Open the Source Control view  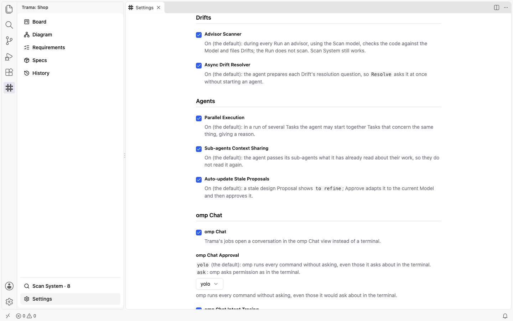(9, 40)
